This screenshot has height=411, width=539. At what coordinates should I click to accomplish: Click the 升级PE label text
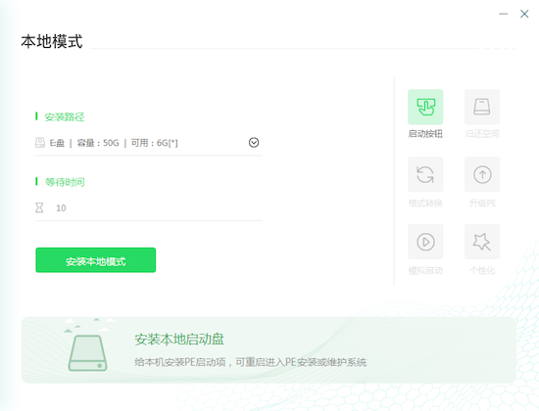482,204
